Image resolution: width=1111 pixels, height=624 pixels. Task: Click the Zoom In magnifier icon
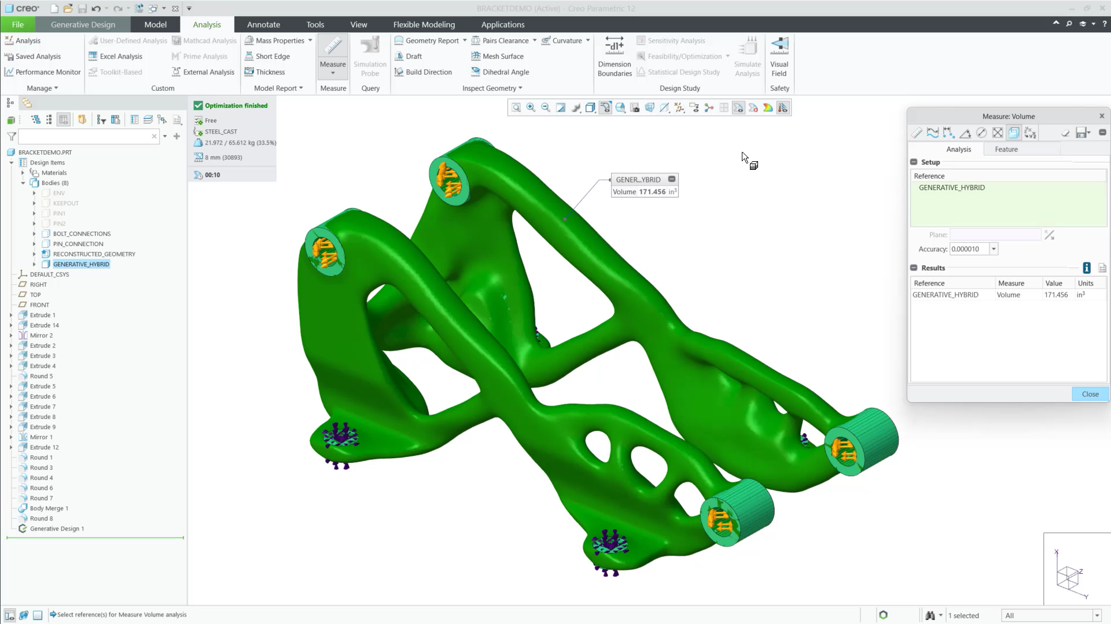click(x=531, y=107)
